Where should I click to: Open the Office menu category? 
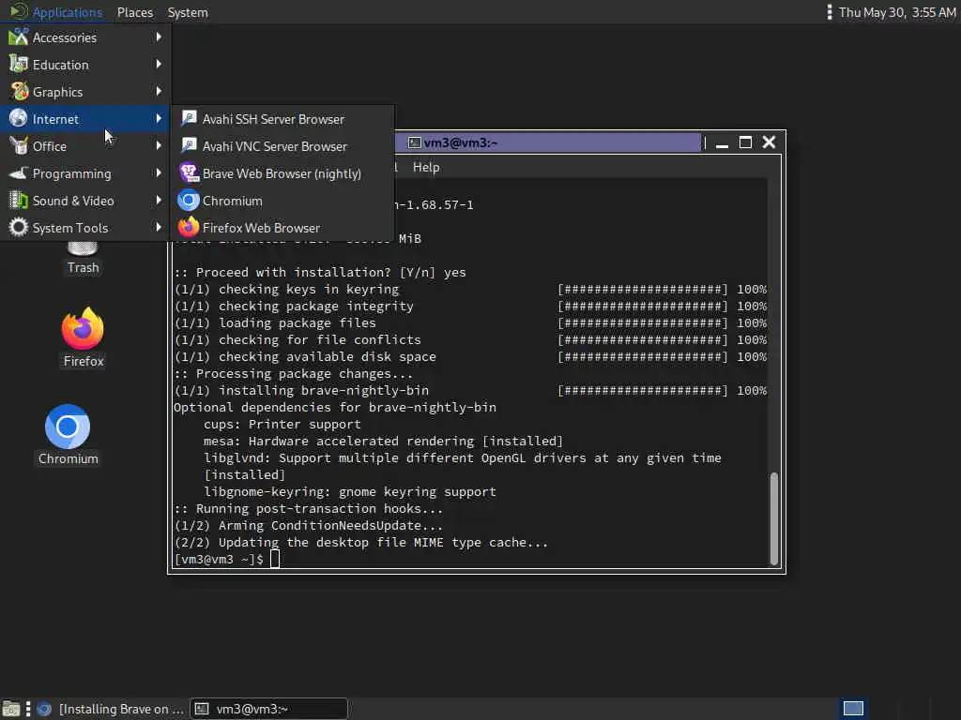85,145
